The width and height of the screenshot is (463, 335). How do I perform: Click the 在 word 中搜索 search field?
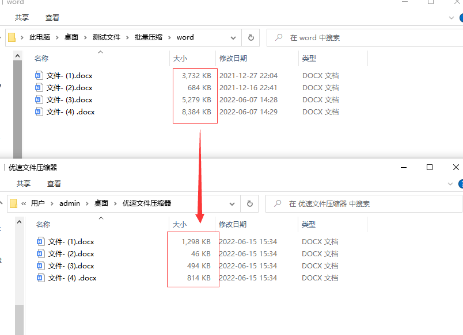click(x=365, y=37)
